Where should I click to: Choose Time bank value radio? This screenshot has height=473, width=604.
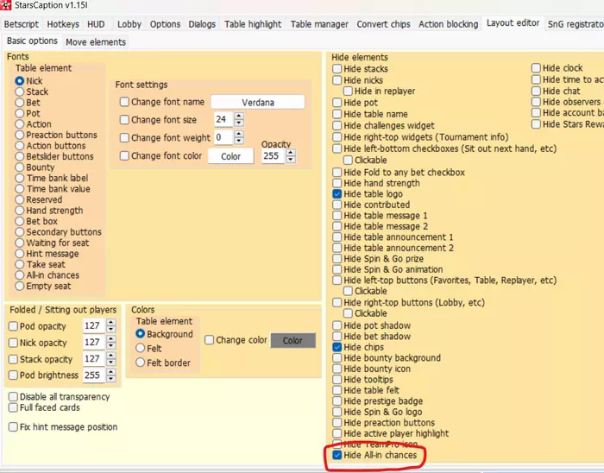tap(20, 189)
